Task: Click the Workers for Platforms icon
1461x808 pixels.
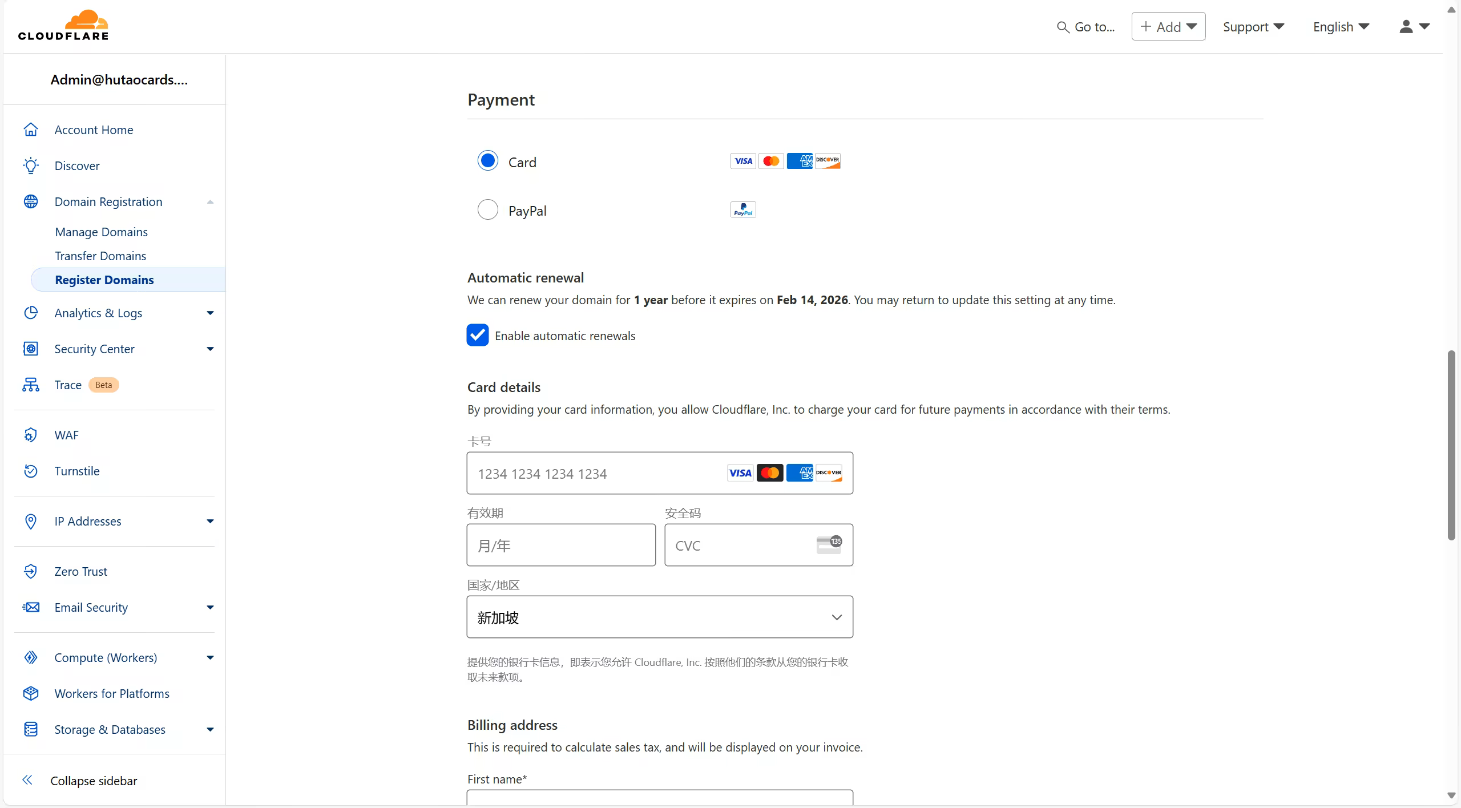Action: click(31, 694)
